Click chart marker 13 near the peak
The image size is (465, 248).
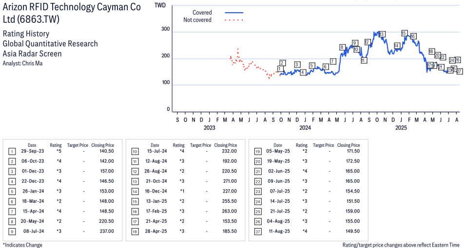382,34
